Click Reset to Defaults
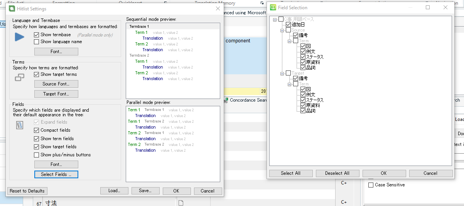This screenshot has width=464, height=206. pos(27,191)
